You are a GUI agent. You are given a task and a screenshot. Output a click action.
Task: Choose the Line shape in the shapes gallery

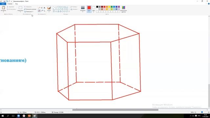[54, 7]
